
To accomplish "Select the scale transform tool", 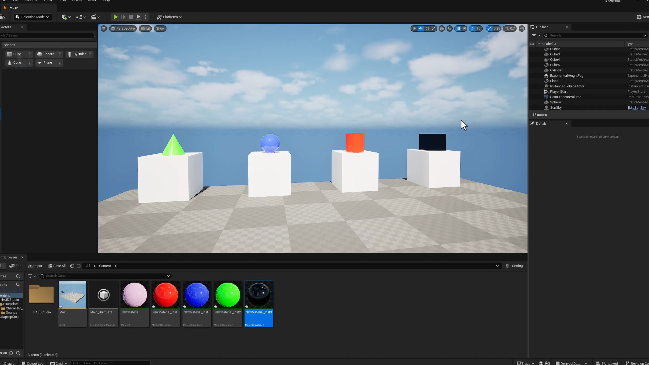I will 434,29.
